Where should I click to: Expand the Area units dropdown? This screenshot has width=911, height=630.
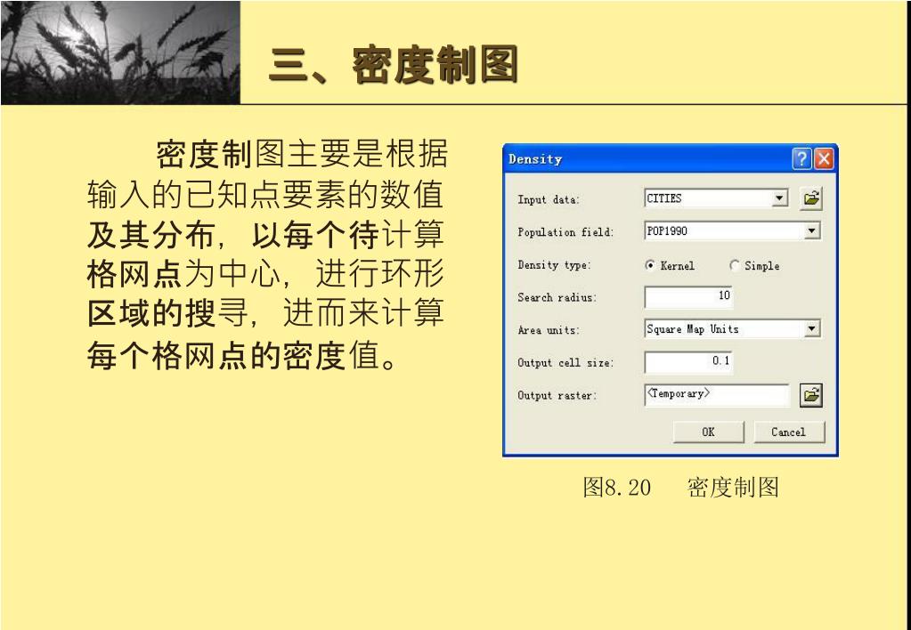(x=812, y=329)
